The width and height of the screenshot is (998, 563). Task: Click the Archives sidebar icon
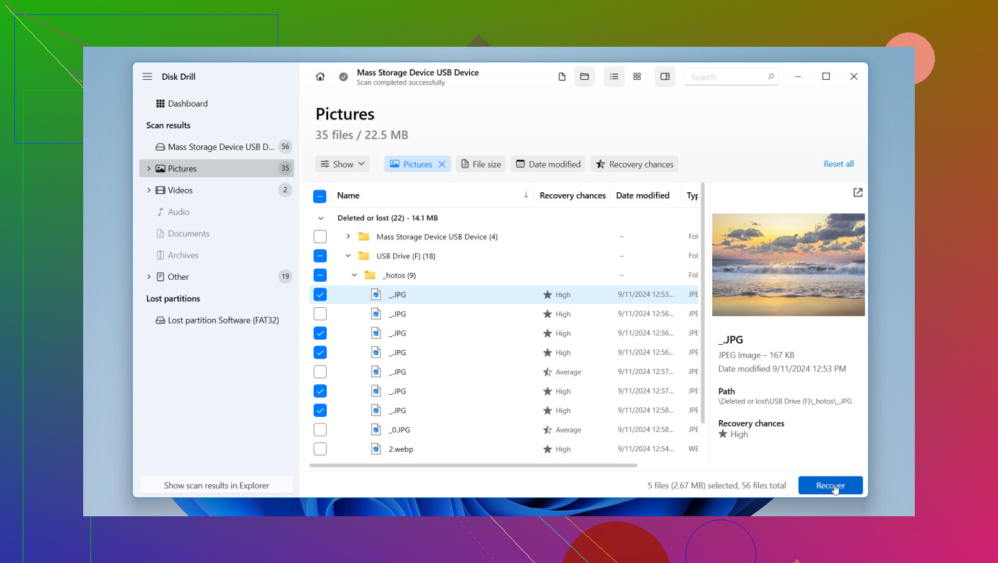(x=160, y=256)
